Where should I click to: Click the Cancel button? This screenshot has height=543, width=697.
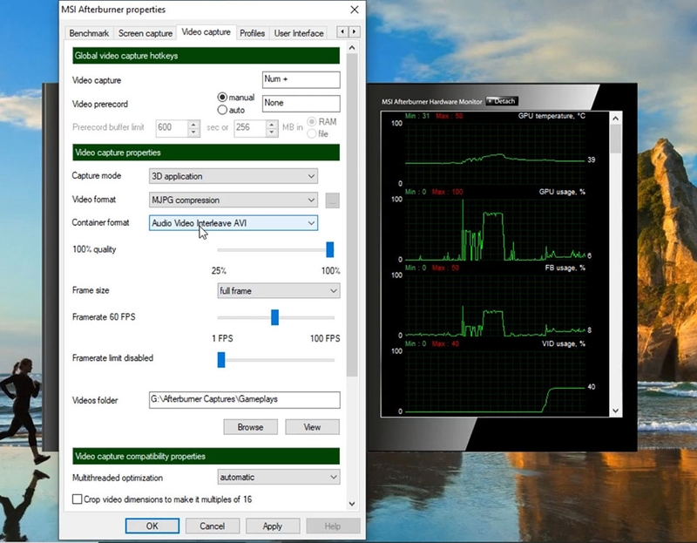[x=212, y=526]
